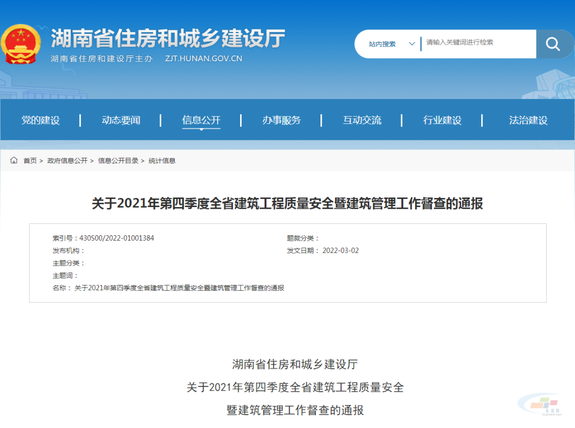Open the 办事服务 menu
The height and width of the screenshot is (428, 575).
(282, 120)
